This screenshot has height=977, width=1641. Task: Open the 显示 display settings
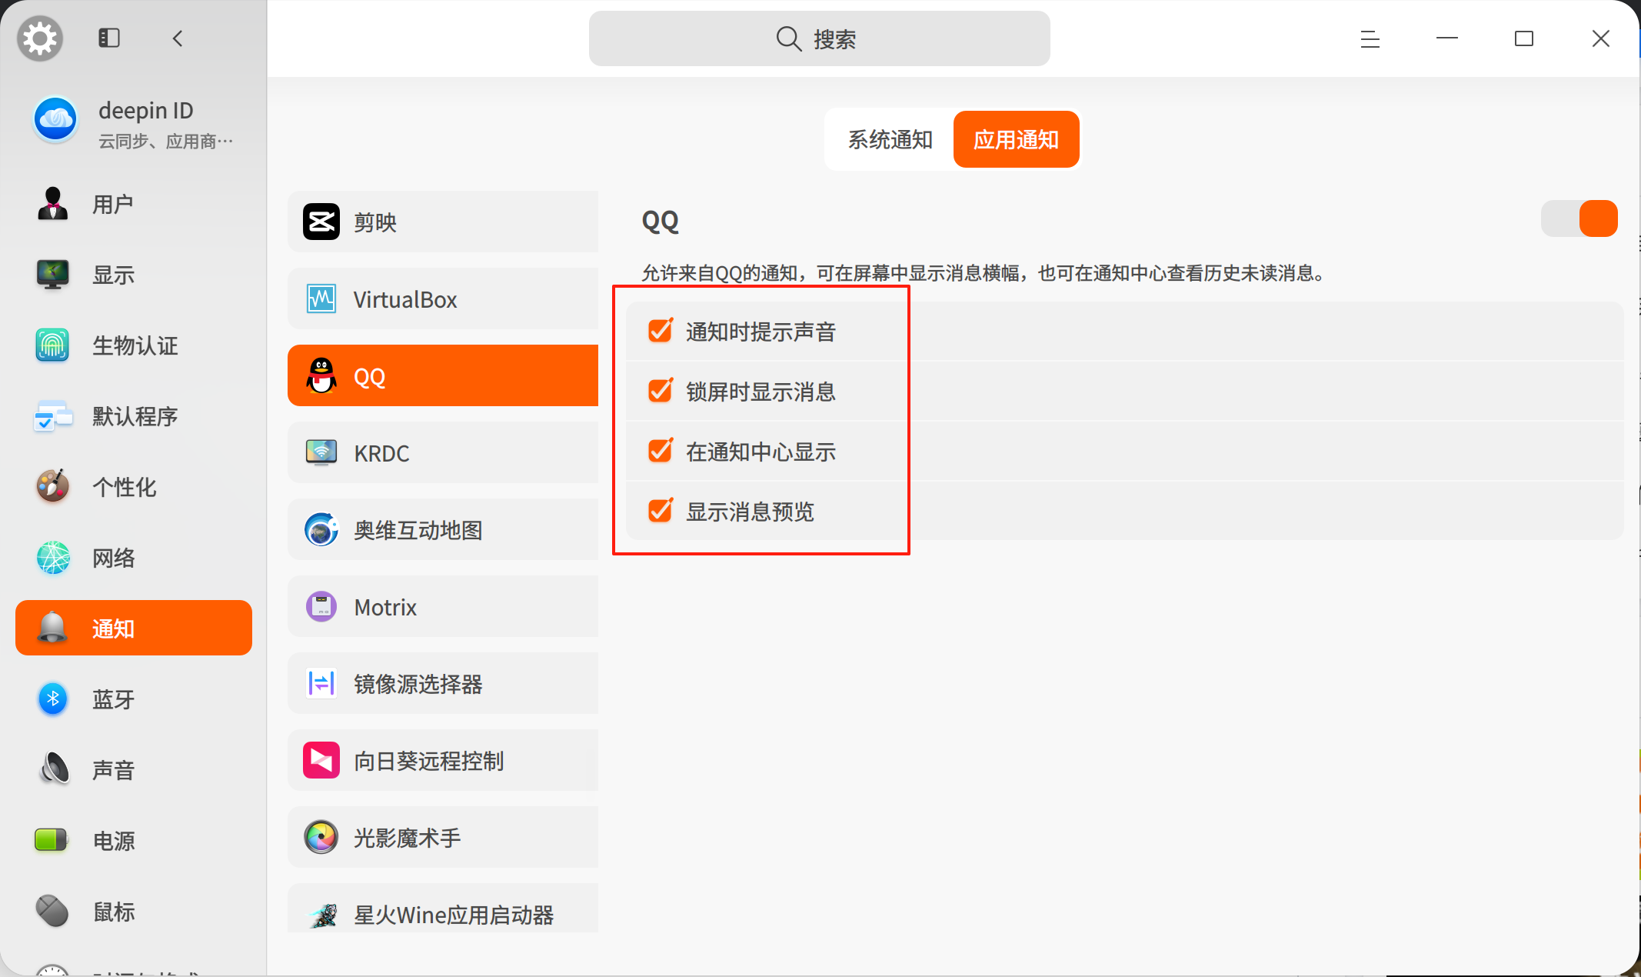click(x=134, y=275)
